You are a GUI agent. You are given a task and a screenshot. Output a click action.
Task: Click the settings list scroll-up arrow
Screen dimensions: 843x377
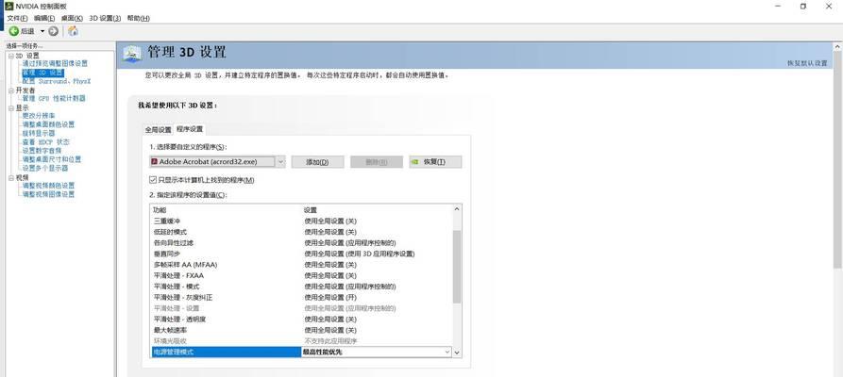click(x=457, y=209)
